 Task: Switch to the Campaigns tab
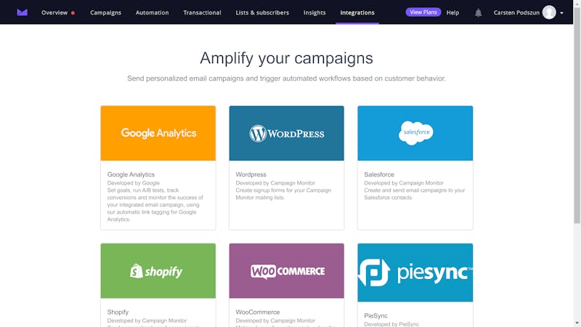pyautogui.click(x=105, y=12)
